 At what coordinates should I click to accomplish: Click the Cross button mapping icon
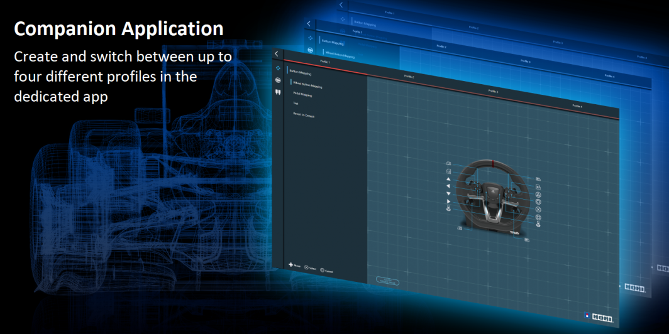(538, 210)
